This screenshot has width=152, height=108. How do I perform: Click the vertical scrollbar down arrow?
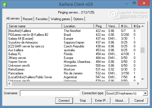point(142,79)
